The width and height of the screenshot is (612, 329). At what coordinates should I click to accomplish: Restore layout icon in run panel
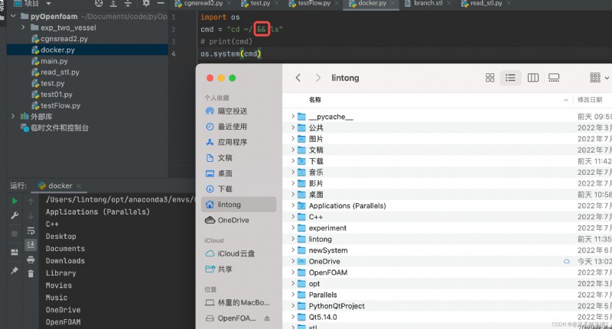point(15,252)
